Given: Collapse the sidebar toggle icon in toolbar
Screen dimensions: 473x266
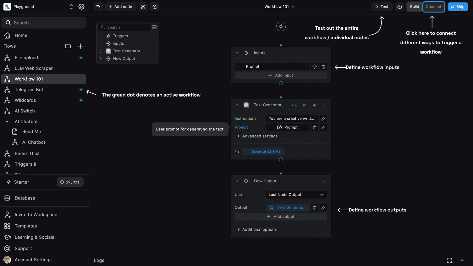Looking at the screenshot, I should (x=98, y=7).
